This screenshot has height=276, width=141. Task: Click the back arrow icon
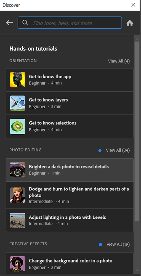click(10, 23)
